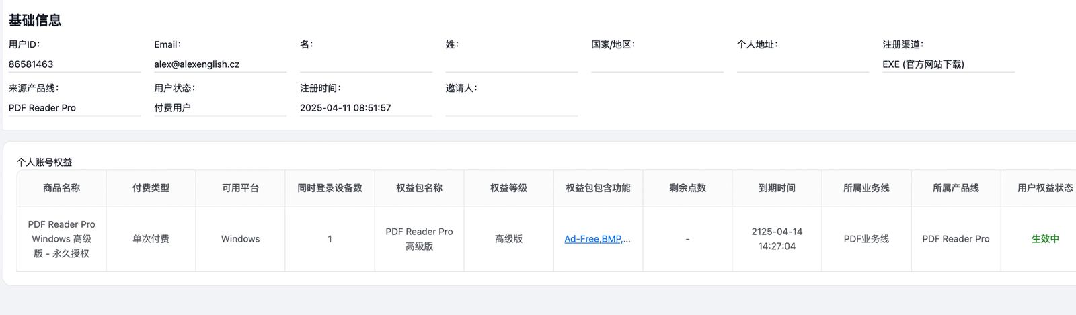Image resolution: width=1076 pixels, height=315 pixels.
Task: Click the 用户ID field showing 86581463
Action: coord(75,64)
